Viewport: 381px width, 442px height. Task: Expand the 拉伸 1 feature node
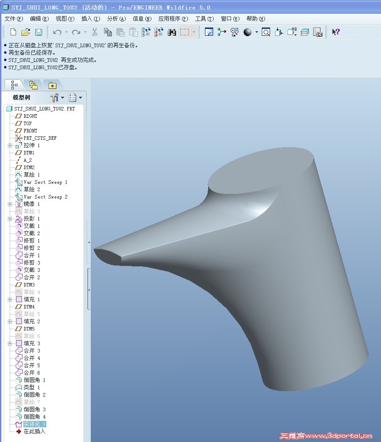pos(10,145)
